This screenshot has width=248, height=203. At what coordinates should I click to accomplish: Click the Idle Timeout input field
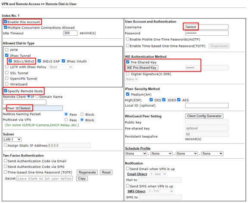pos(70,33)
